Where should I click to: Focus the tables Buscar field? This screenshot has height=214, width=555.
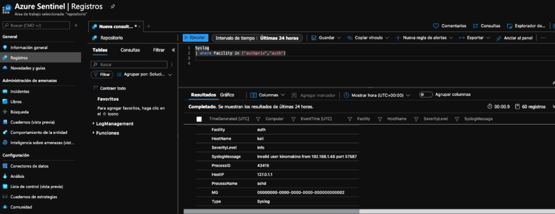tap(129, 64)
